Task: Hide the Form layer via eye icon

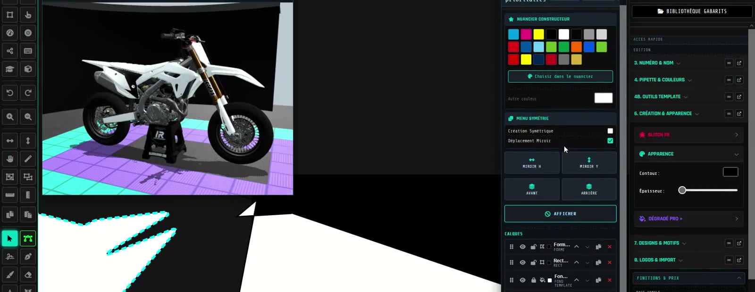Action: pyautogui.click(x=522, y=247)
